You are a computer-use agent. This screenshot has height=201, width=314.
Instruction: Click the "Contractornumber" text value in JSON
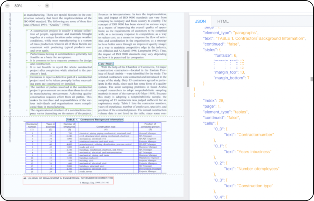pos(256,135)
